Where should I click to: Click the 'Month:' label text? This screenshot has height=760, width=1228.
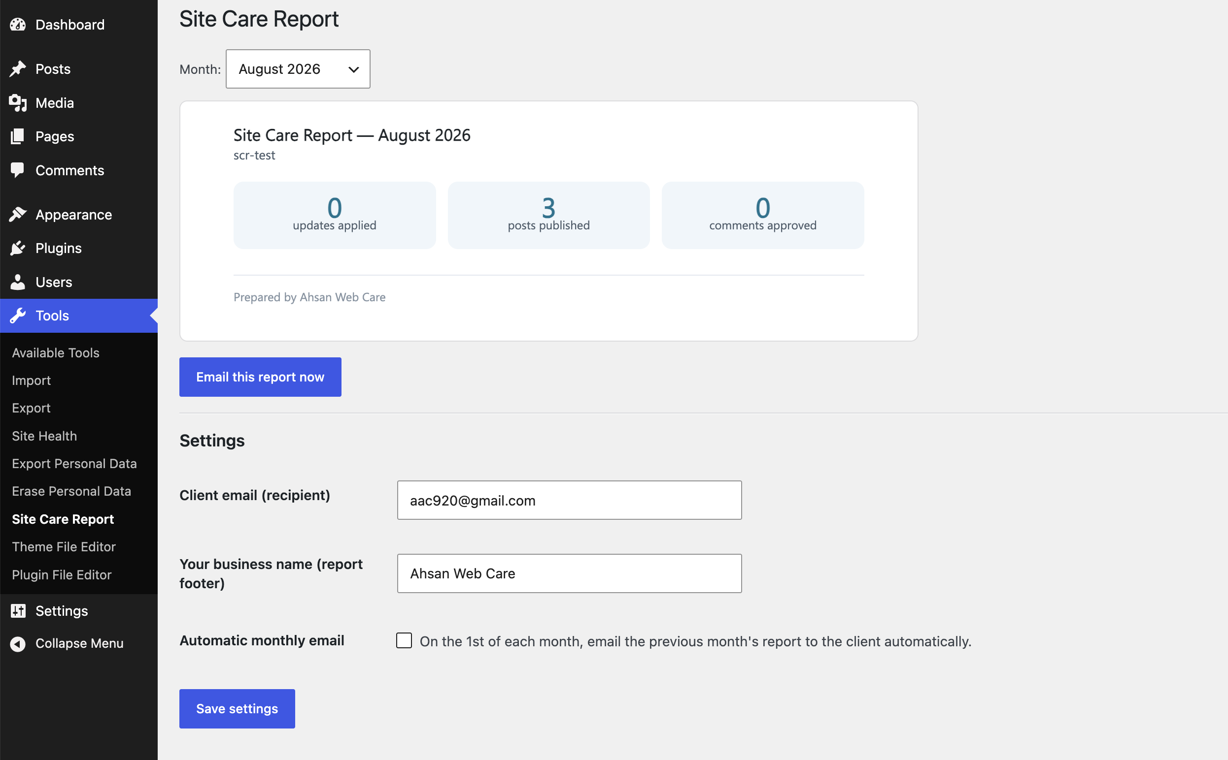coord(200,69)
